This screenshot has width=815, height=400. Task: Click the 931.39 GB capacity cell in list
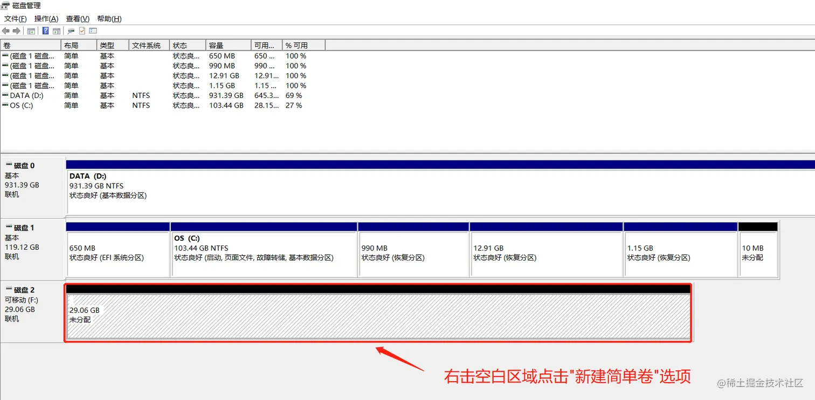tap(226, 95)
